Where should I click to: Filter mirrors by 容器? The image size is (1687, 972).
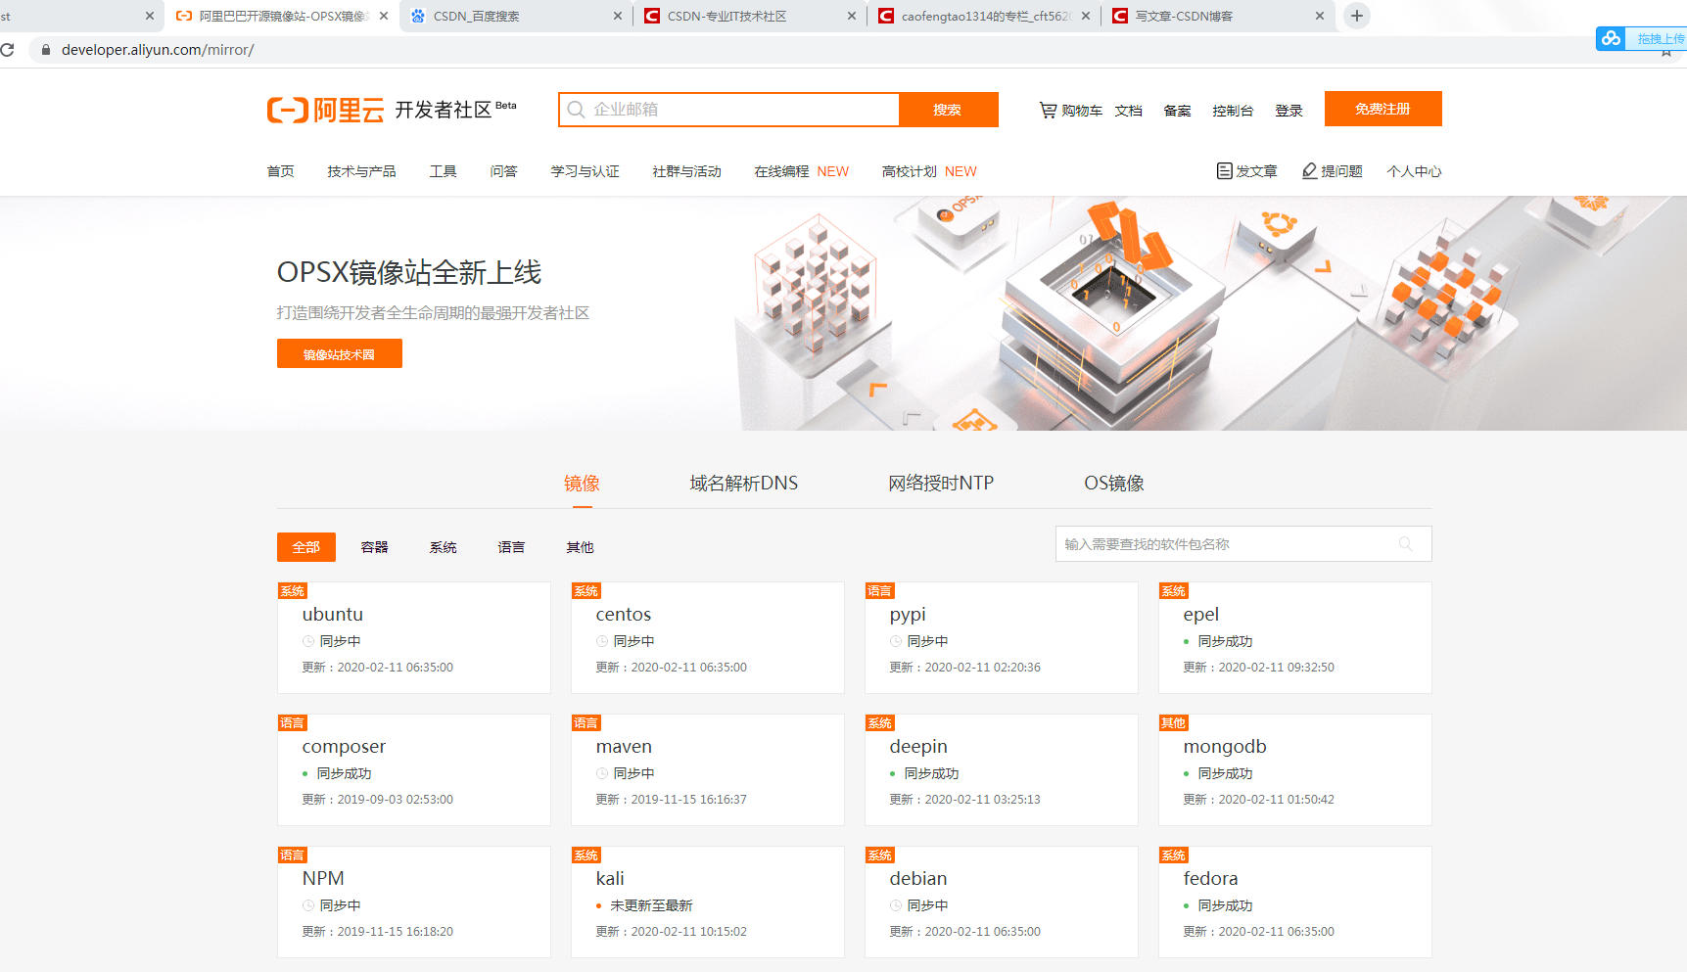(x=374, y=547)
